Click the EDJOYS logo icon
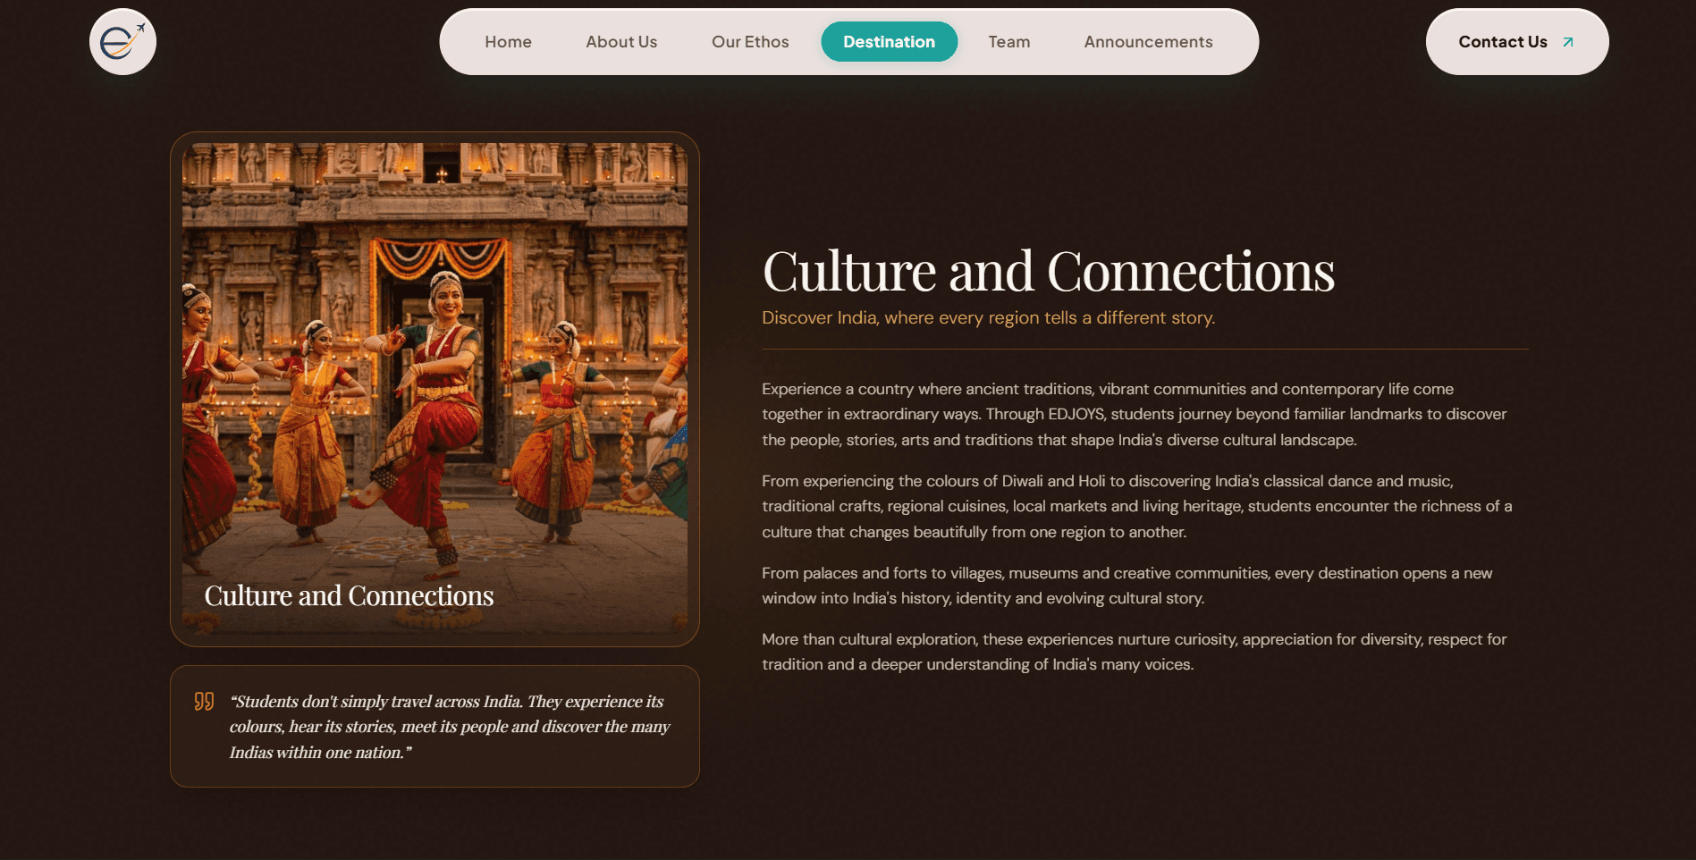 (122, 42)
